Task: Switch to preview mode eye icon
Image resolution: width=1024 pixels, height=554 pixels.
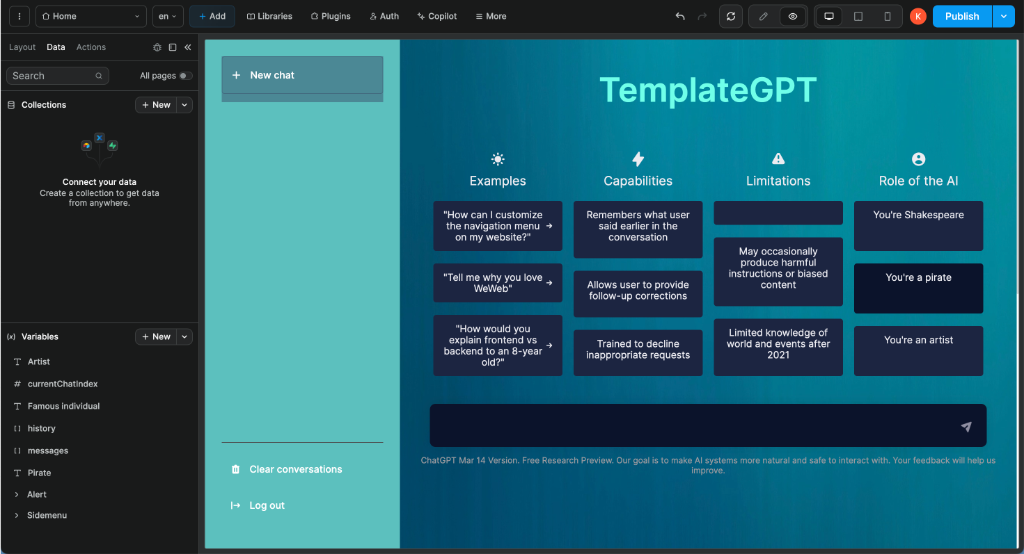Action: click(792, 17)
